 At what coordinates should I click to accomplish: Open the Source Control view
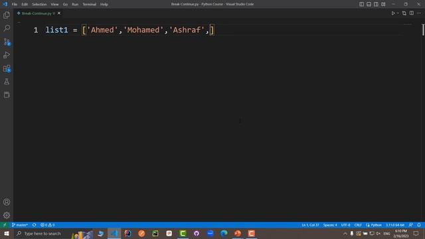pyautogui.click(x=7, y=41)
